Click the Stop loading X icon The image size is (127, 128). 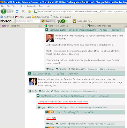pyautogui.click(x=23, y=11)
